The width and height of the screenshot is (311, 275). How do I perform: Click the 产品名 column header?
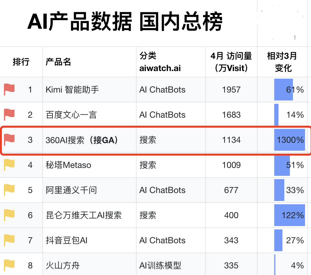tap(58, 62)
